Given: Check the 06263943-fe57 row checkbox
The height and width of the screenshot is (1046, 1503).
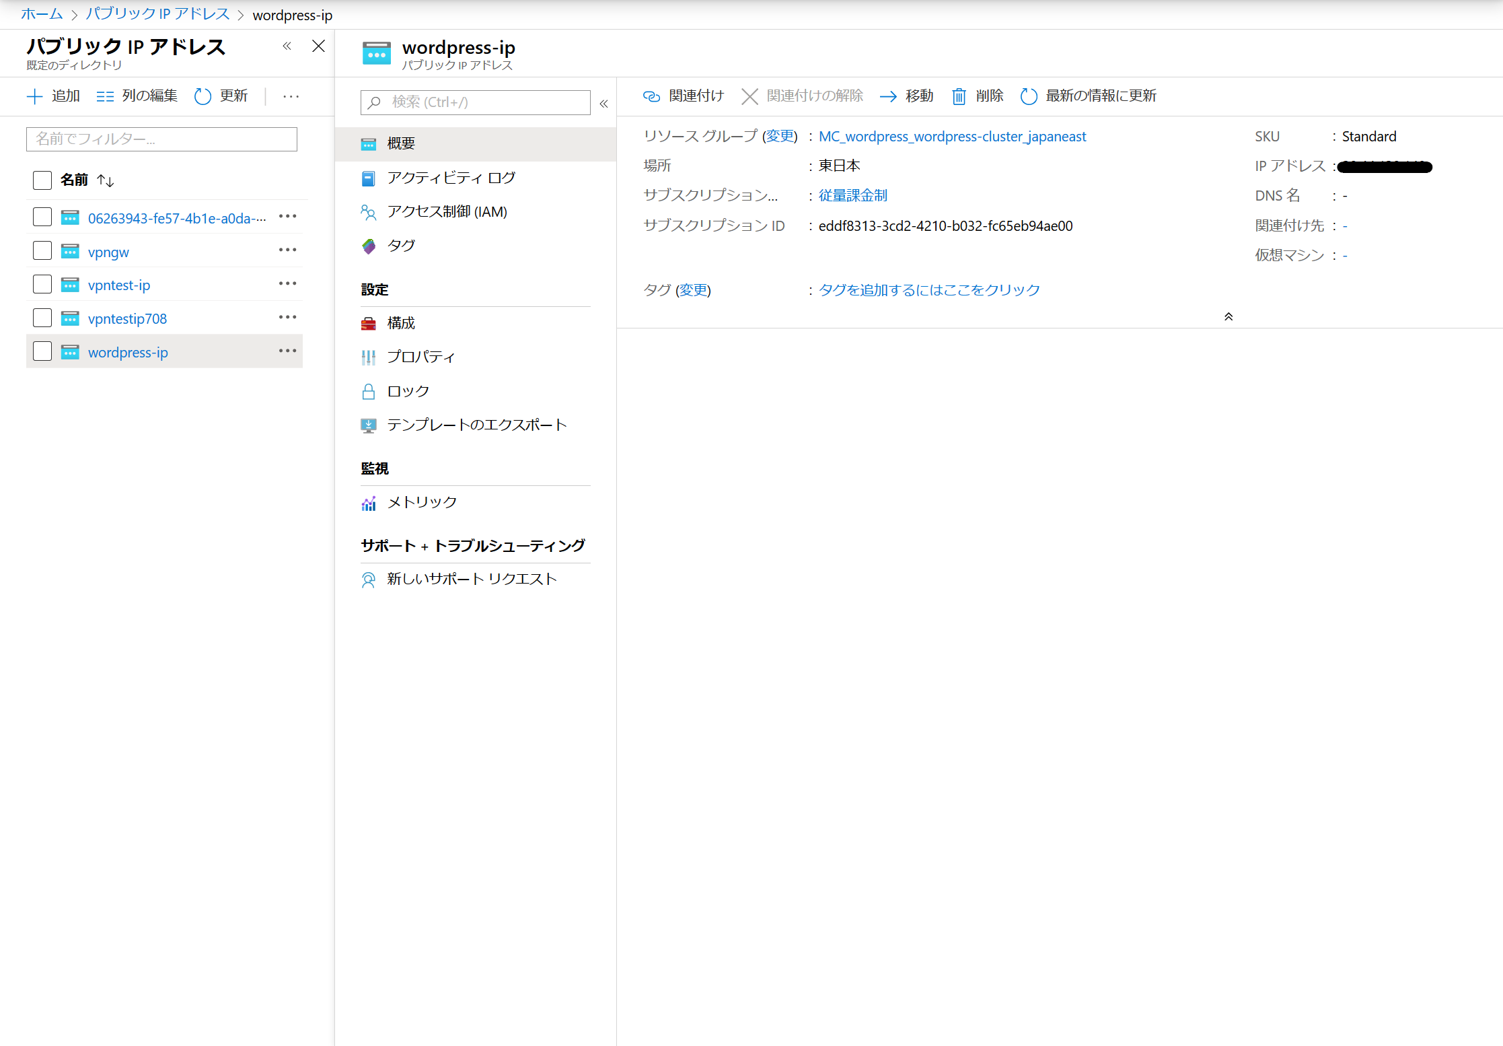Looking at the screenshot, I should [42, 217].
